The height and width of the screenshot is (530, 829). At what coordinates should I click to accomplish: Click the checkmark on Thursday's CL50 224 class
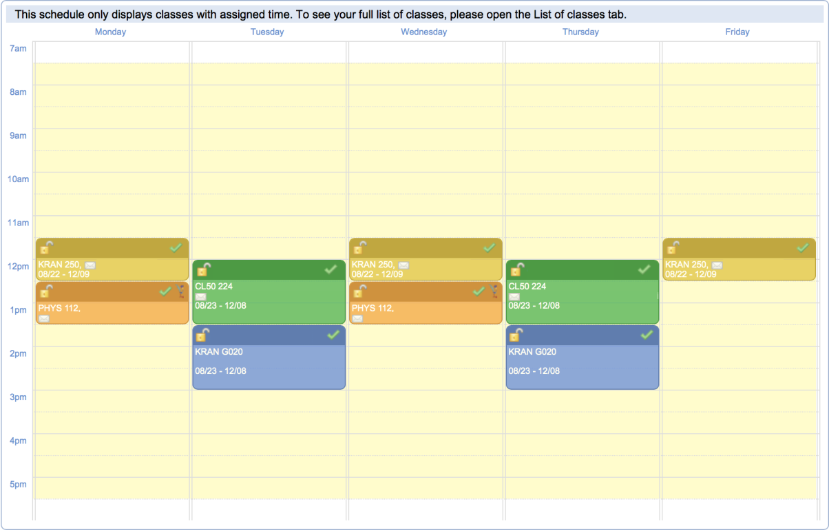point(644,269)
